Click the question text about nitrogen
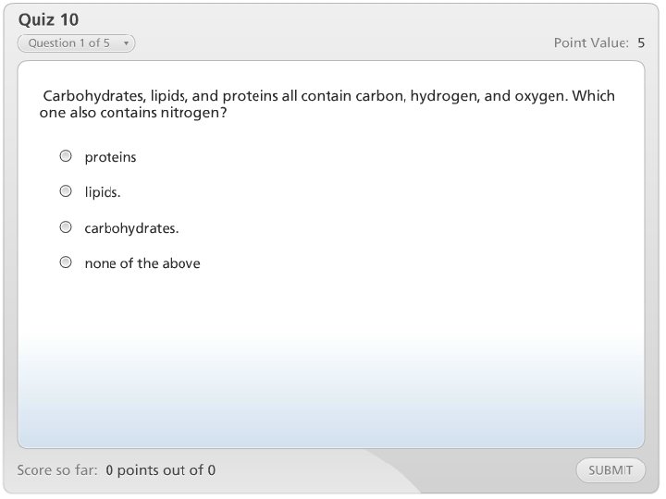This screenshot has height=499, width=666. point(328,104)
